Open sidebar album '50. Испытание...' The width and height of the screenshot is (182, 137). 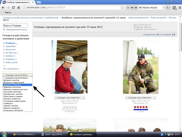pyautogui.click(x=12, y=69)
